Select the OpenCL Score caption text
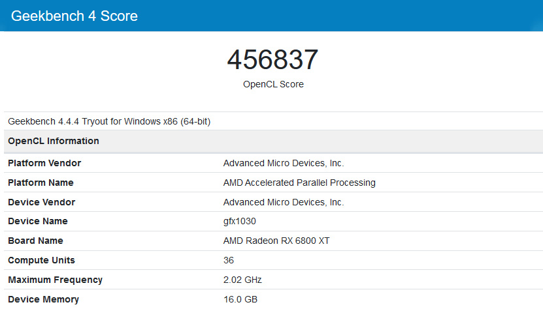Image resolution: width=543 pixels, height=309 pixels. 273,84
